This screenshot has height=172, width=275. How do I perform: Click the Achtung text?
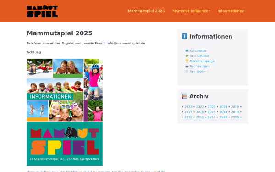click(34, 52)
